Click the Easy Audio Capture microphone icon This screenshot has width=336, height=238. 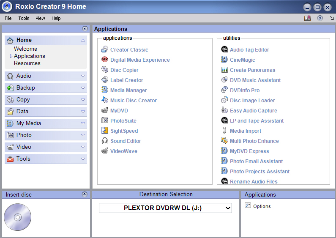(224, 110)
